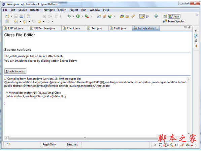The width and height of the screenshot is (201, 151).
Task: Click the Last Edit Location icon
Action: click(34, 21)
